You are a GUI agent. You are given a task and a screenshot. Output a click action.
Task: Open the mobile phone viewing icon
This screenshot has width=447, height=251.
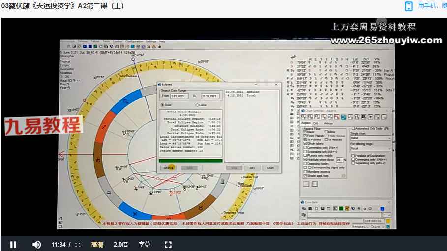409,6
